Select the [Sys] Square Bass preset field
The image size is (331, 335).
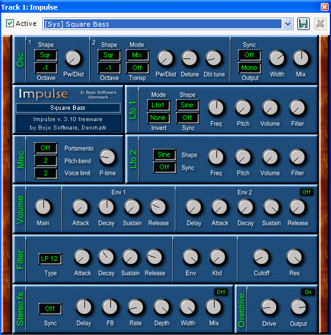(x=163, y=24)
